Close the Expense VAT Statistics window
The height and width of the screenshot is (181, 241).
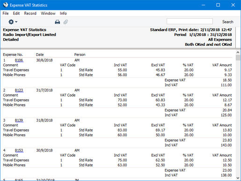(233, 5)
